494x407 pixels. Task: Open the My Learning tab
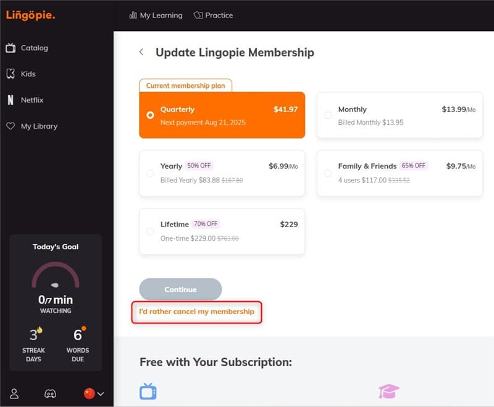coord(156,15)
